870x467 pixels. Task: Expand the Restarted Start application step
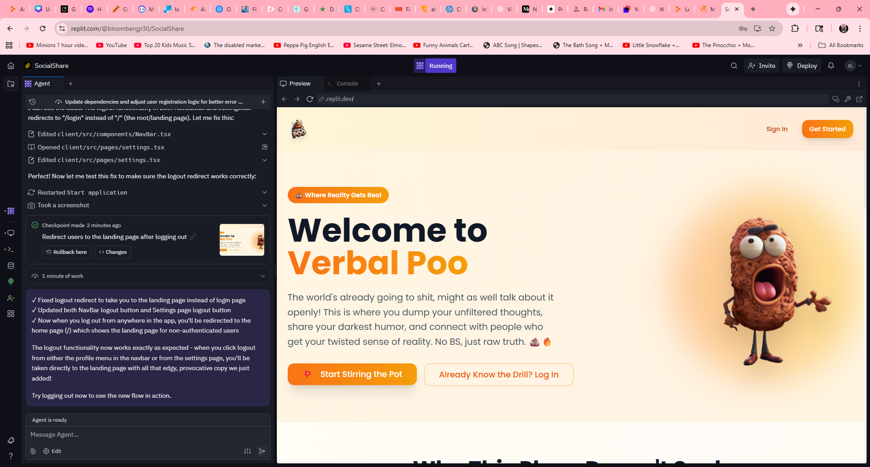(265, 192)
